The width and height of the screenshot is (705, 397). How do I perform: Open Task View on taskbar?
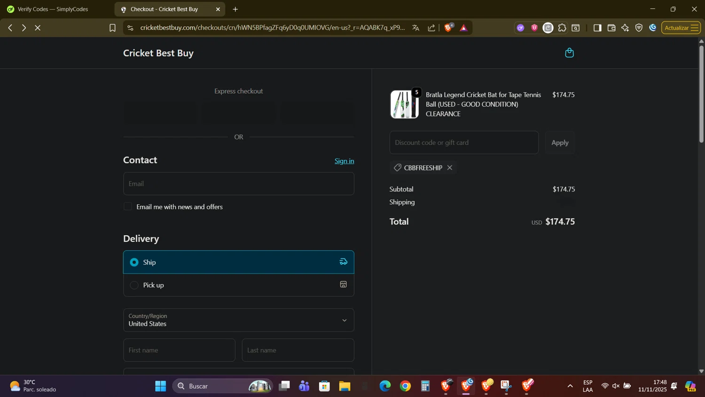point(284,386)
